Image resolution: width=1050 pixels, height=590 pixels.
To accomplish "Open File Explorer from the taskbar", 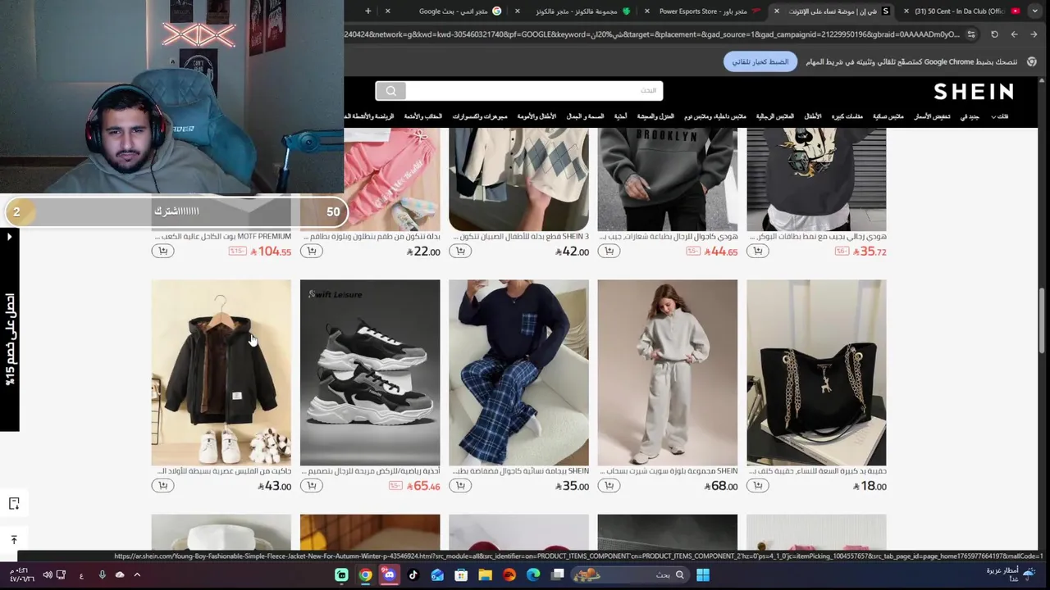I will (x=485, y=575).
